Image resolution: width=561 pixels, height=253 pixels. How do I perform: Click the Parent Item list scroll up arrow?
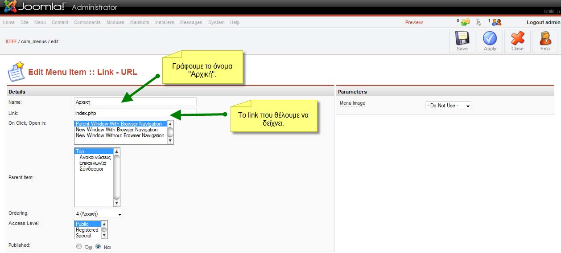click(x=117, y=151)
